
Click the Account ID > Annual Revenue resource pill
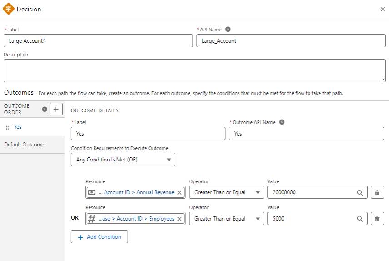click(x=135, y=192)
